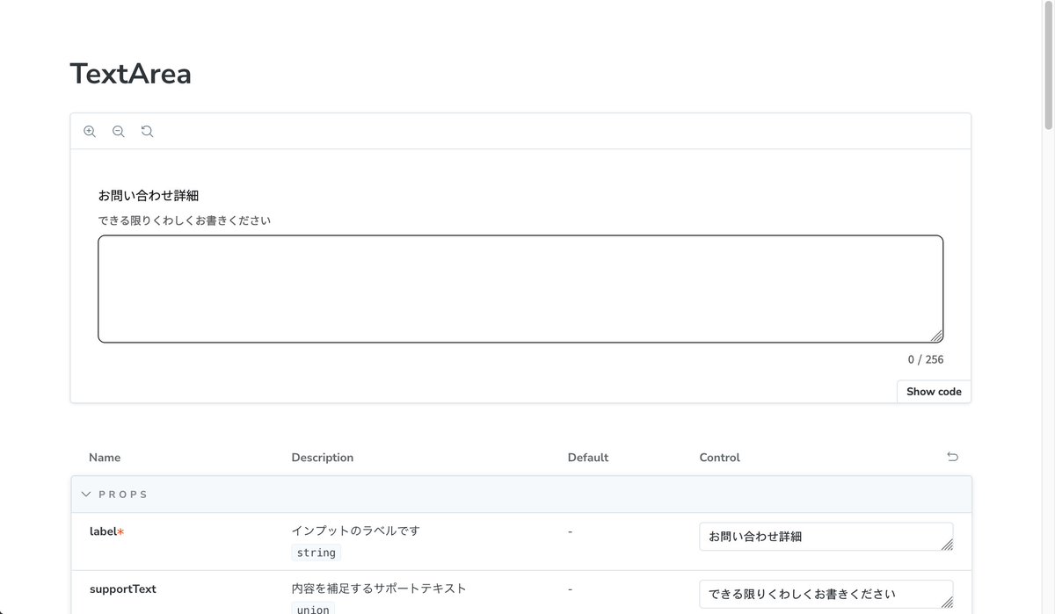Select the supportText prop name
This screenshot has height=614, width=1055.
122,589
